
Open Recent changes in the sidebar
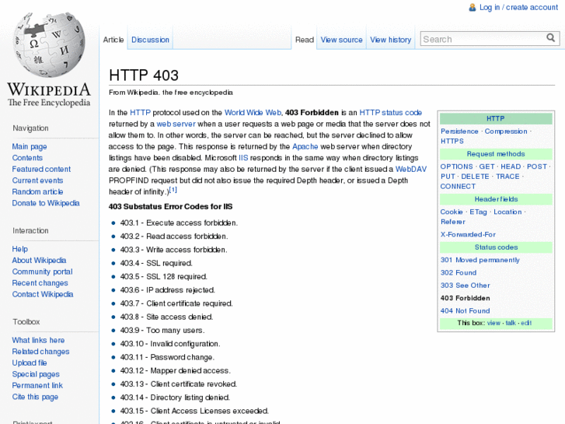click(x=40, y=283)
